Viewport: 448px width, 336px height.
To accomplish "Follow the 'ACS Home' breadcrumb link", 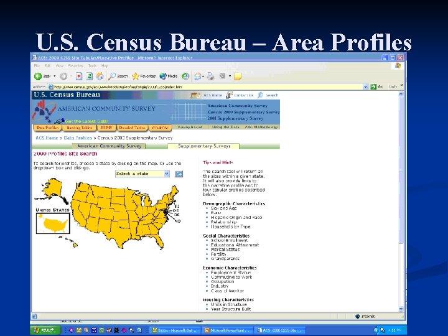I will click(x=47, y=138).
